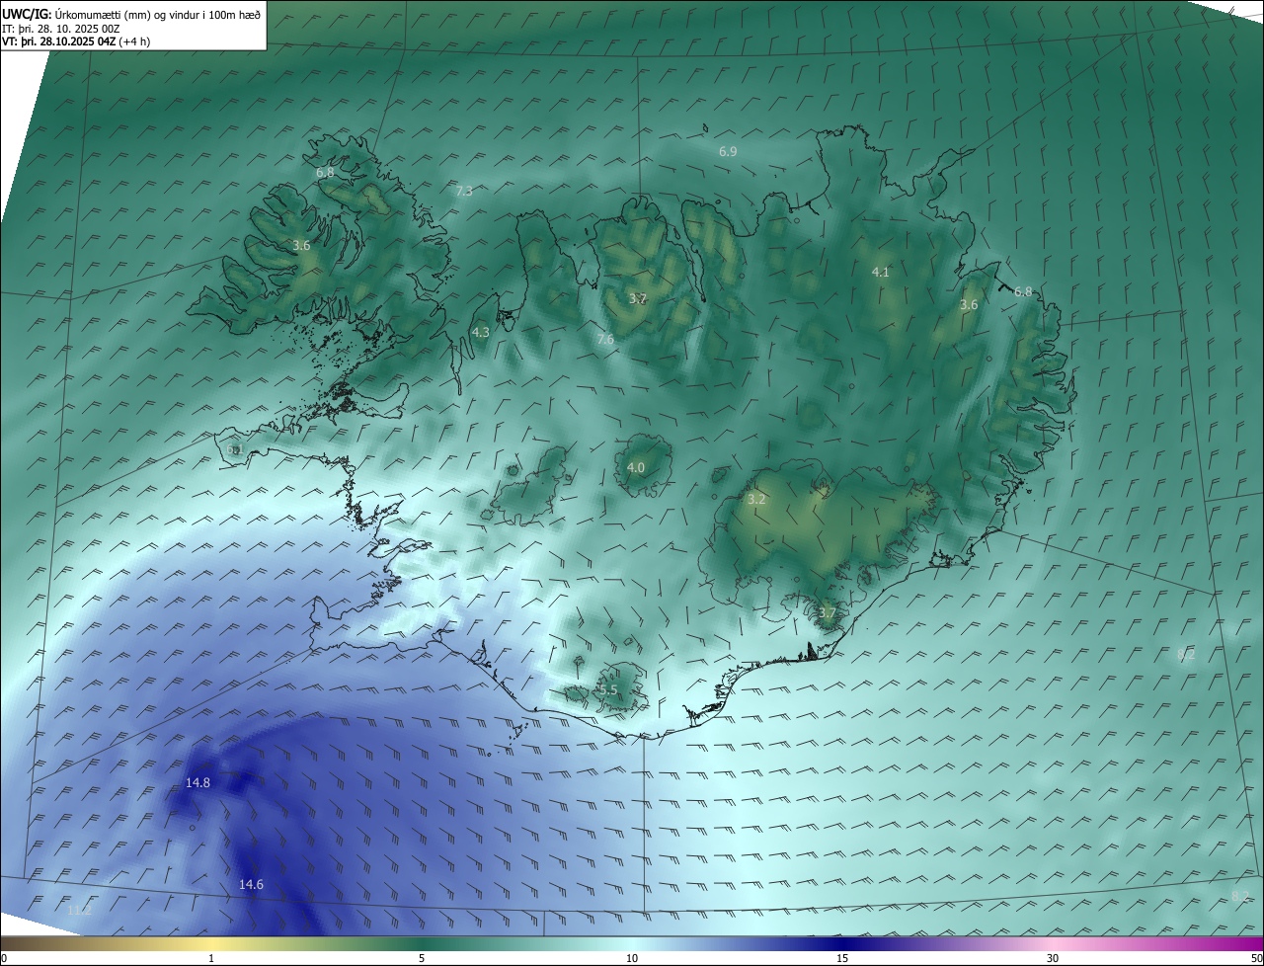Screen dimensions: 1264x966
Task: Select the 4.3 value label
Action: [480, 333]
